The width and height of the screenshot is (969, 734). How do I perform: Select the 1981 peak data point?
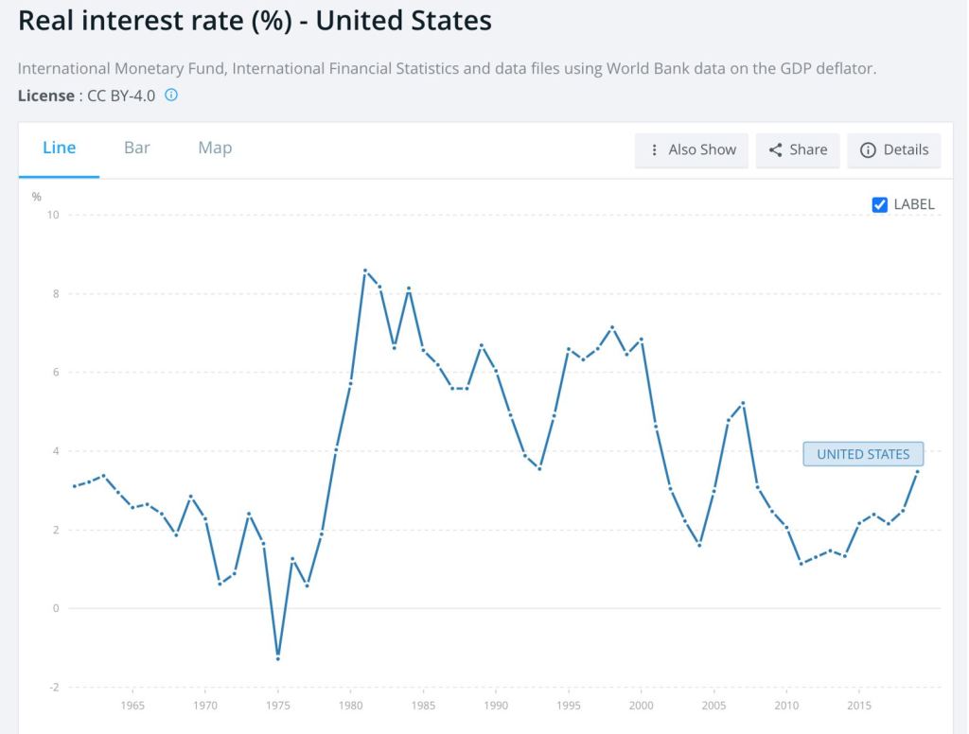tap(365, 271)
